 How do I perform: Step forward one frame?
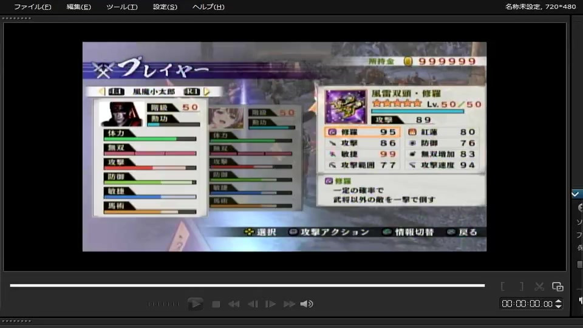270,304
